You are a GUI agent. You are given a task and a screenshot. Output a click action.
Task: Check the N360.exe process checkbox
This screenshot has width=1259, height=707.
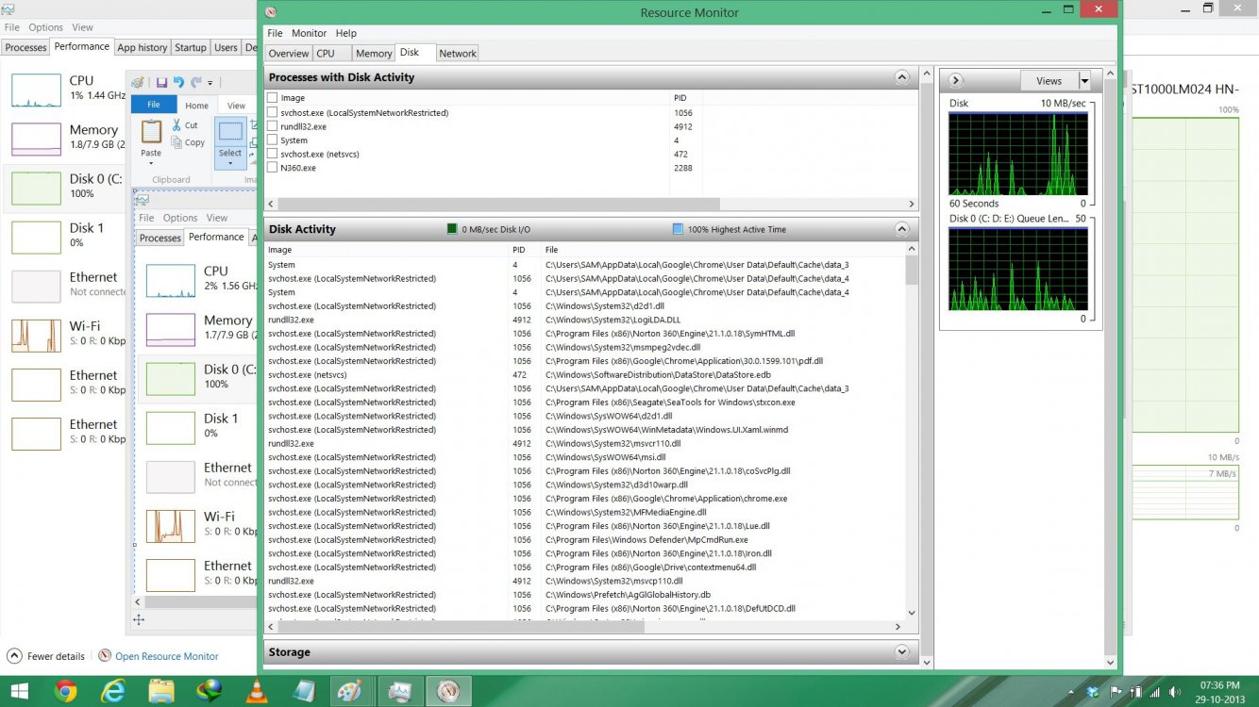pos(273,168)
